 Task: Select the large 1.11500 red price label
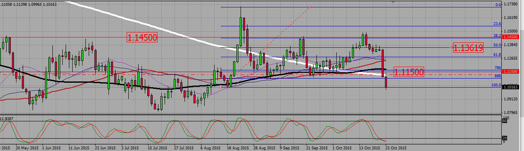pyautogui.click(x=409, y=72)
